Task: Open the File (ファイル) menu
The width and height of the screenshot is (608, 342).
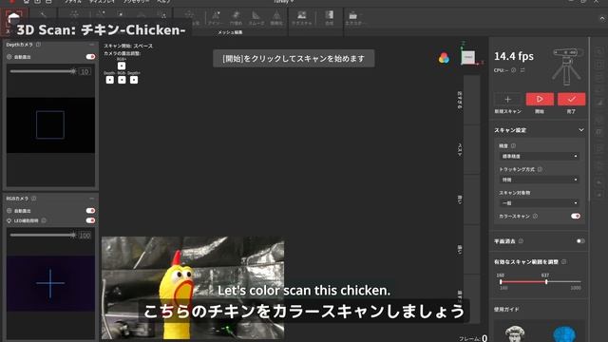Action: point(74,2)
